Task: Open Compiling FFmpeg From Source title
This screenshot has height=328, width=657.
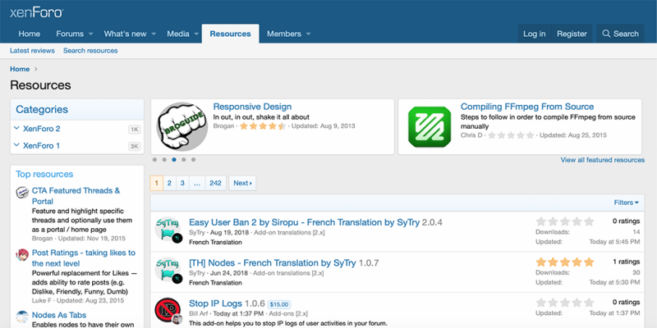Action: (527, 107)
